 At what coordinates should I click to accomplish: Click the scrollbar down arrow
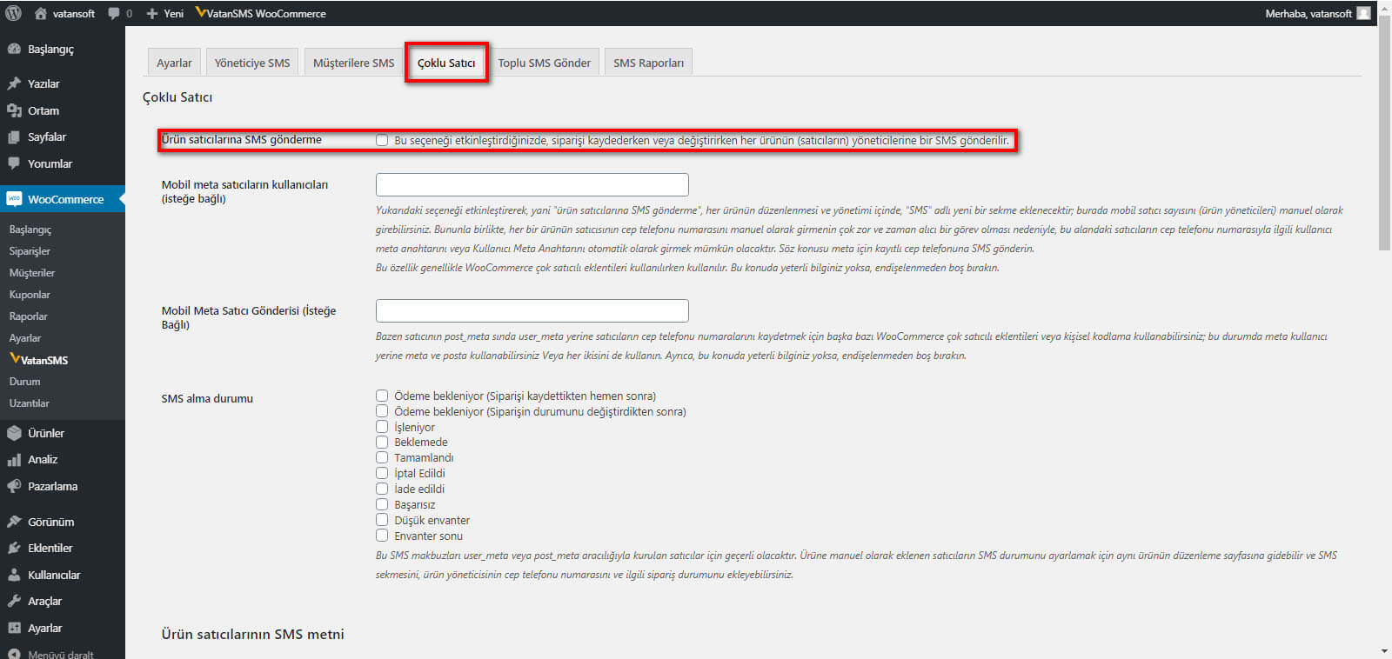tap(1384, 651)
